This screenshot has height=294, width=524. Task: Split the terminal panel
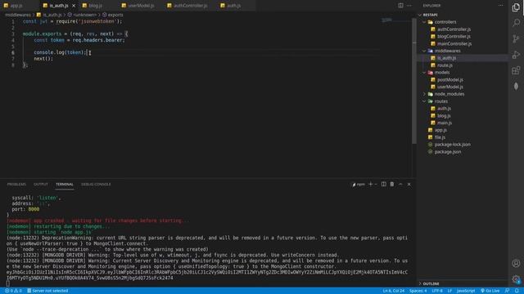click(x=384, y=184)
